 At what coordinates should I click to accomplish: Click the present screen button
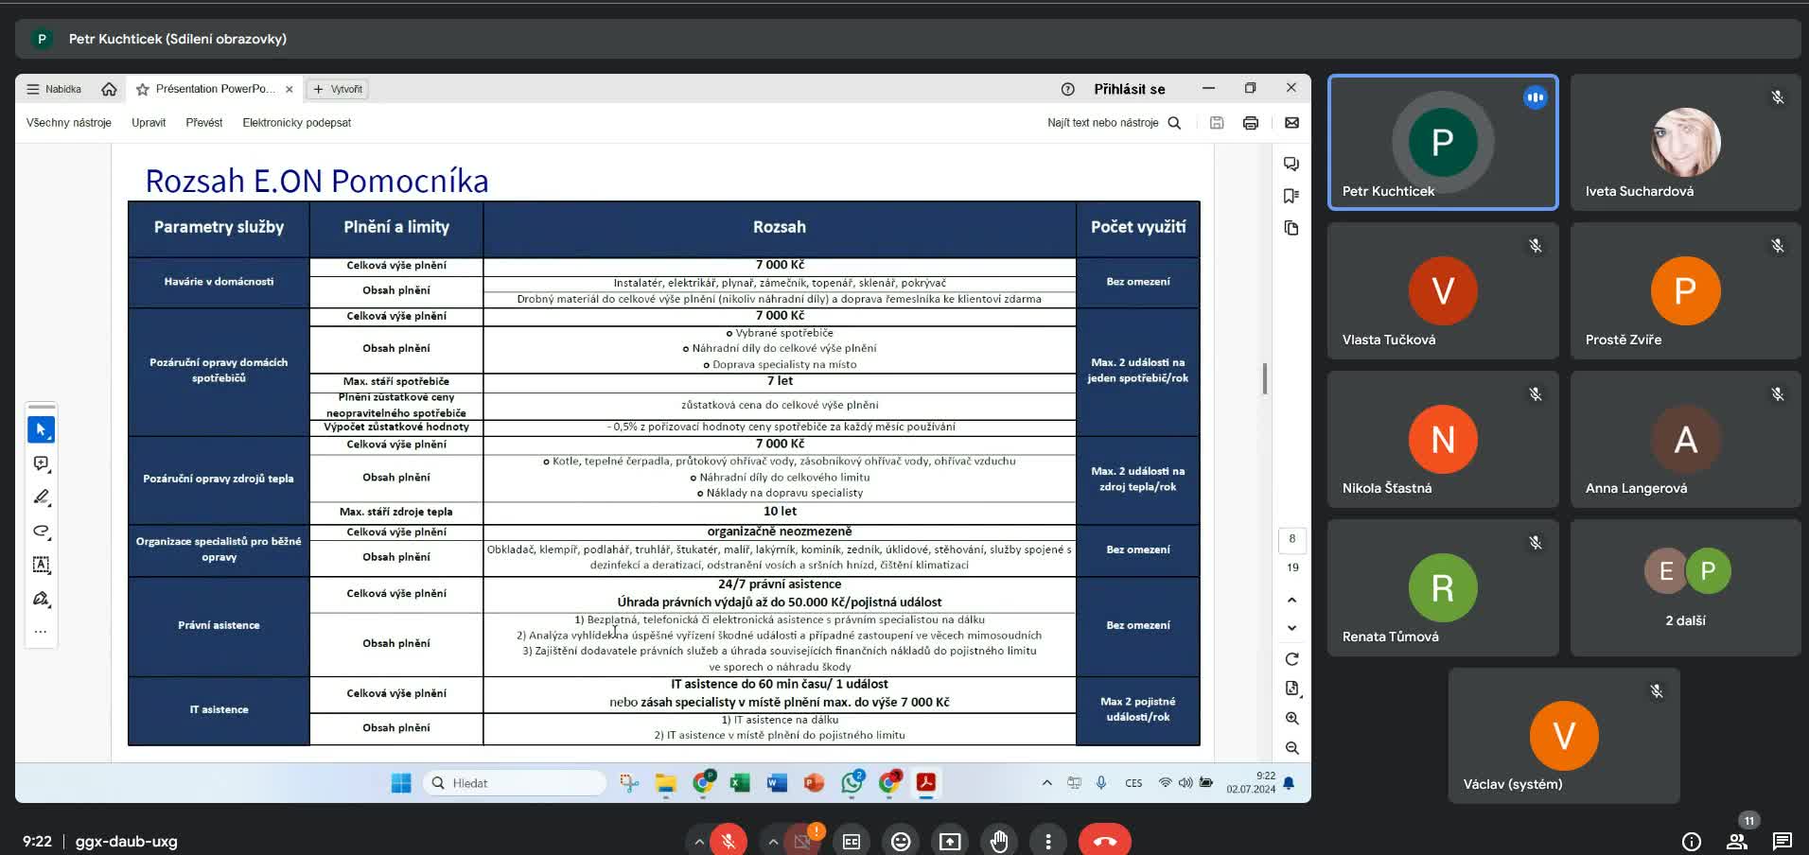[950, 841]
